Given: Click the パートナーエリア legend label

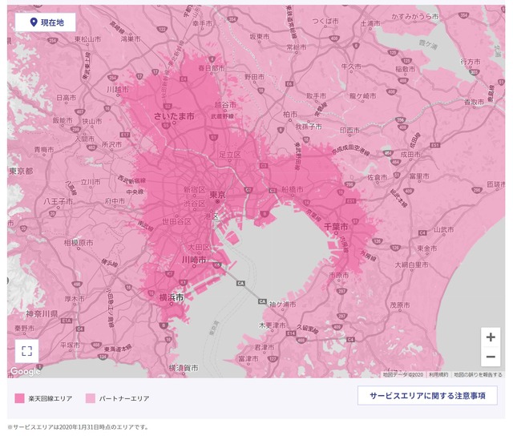Looking at the screenshot, I should [x=124, y=398].
